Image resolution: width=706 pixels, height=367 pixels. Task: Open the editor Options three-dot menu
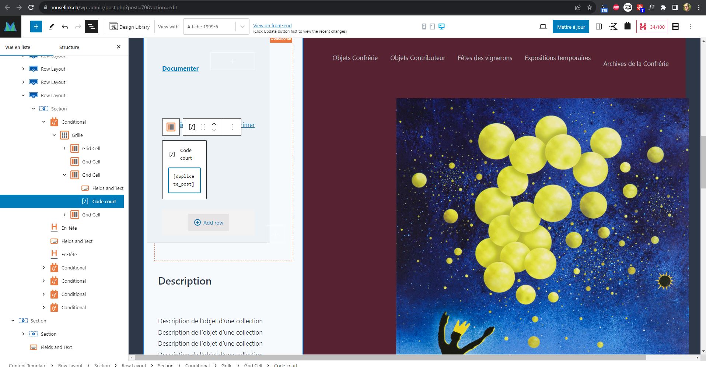(690, 27)
